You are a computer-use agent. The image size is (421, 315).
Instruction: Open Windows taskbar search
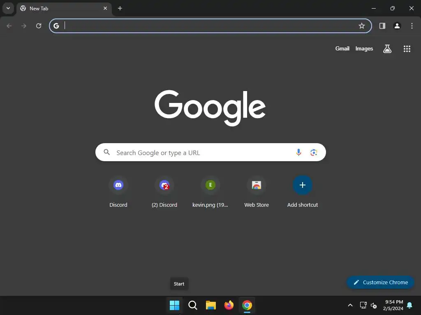click(x=192, y=305)
